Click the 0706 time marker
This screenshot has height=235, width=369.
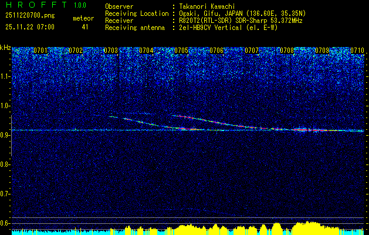[x=216, y=51]
